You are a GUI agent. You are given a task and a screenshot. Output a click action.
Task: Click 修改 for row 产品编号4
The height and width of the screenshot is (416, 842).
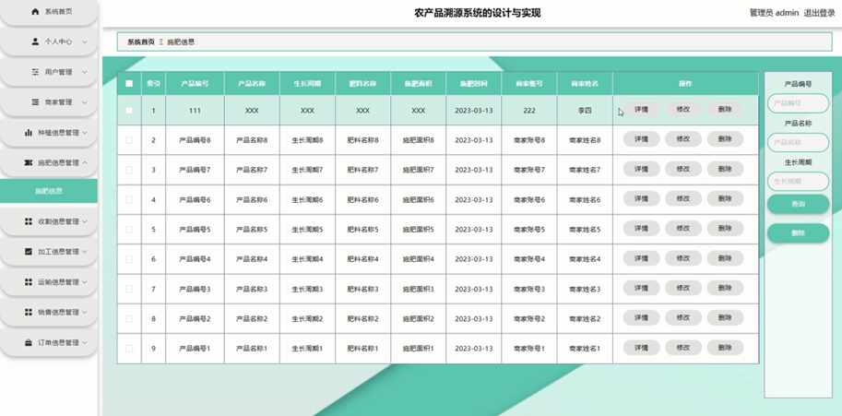683,258
